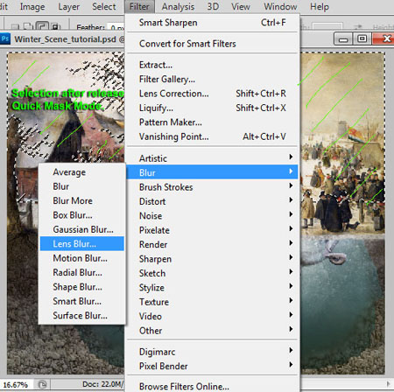Screen dimensions: 394x392
Task: Choose Browse Filters Online
Action: pos(212,386)
